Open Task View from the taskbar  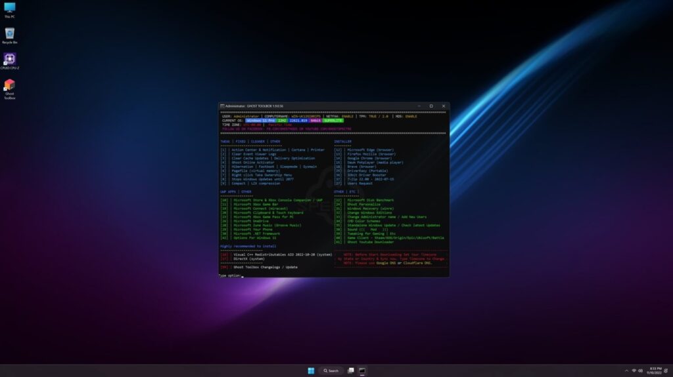click(351, 370)
